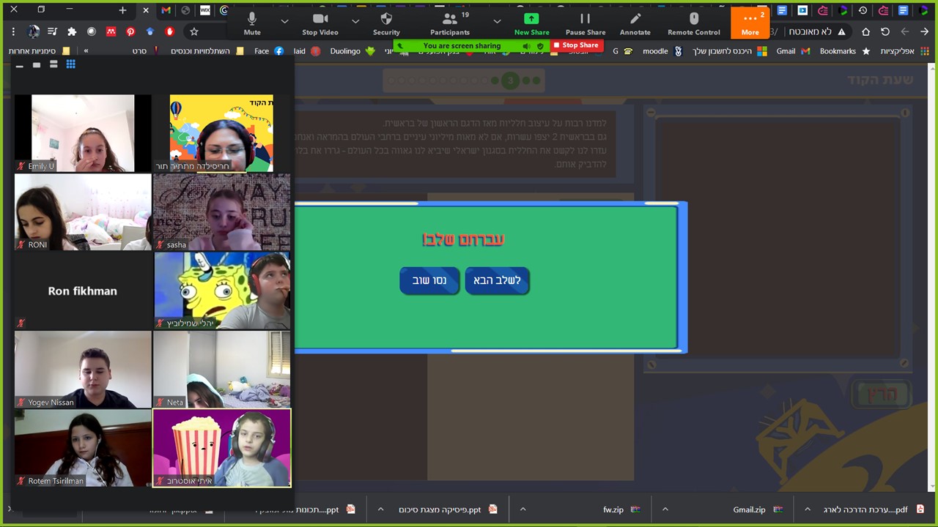Reload the page
The image size is (938, 527).
pos(885,31)
